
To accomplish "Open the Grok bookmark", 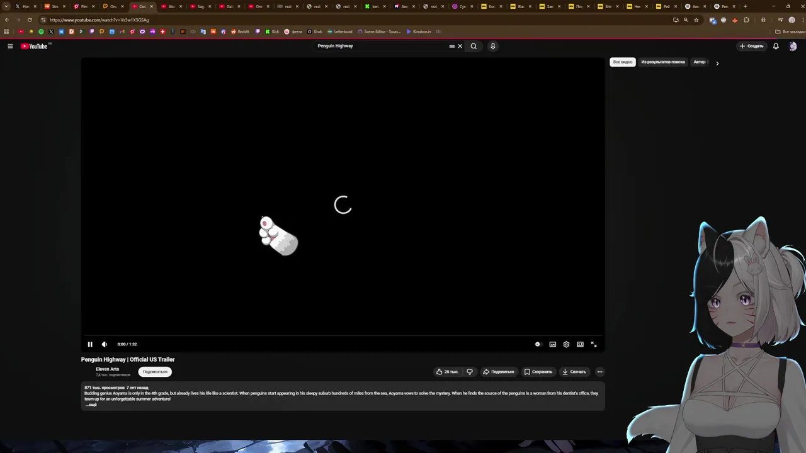I will 315,31.
